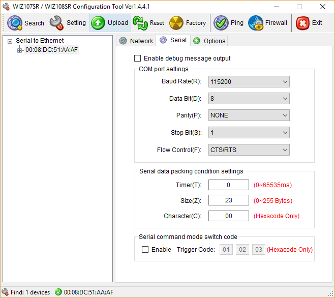Click the Firewall lock icon
The width and height of the screenshot is (335, 298).
pos(256,23)
